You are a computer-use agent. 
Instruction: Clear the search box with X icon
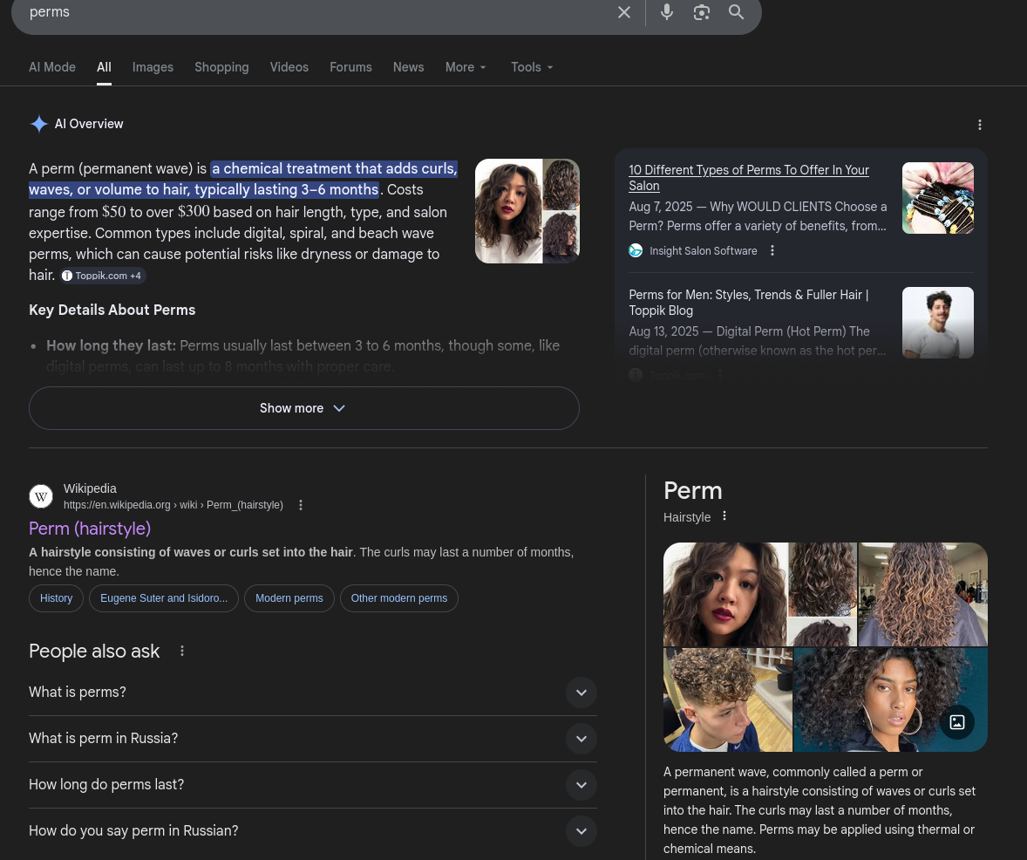click(624, 12)
